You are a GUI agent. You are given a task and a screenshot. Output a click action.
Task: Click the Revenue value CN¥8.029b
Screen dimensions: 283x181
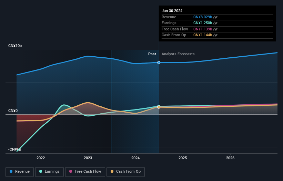point(203,17)
